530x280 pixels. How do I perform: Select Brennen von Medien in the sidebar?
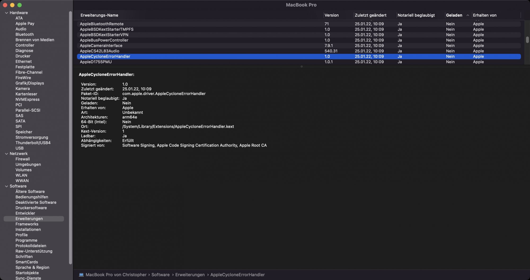pos(35,40)
